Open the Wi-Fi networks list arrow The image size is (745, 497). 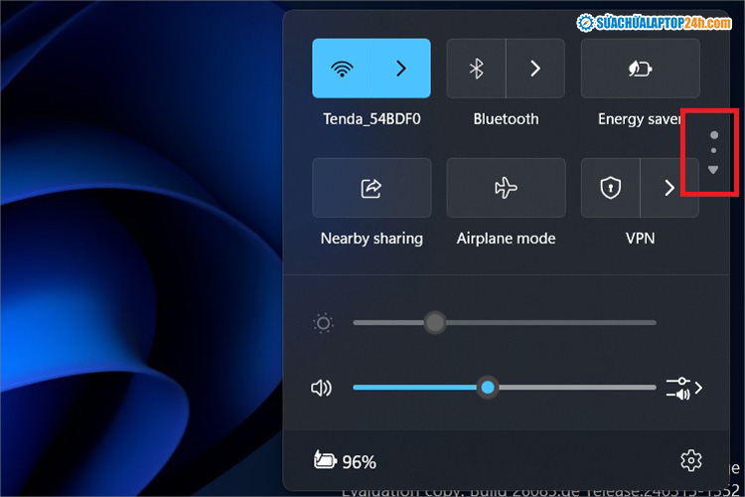(x=401, y=69)
